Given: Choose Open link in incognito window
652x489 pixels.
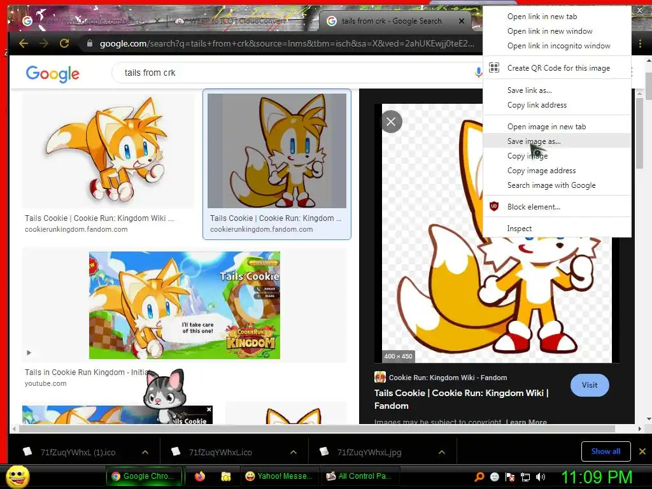Looking at the screenshot, I should point(556,46).
